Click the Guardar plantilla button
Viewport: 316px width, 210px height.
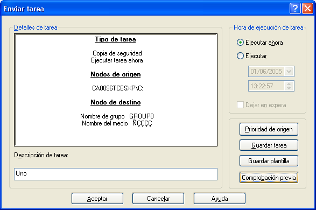(x=269, y=161)
